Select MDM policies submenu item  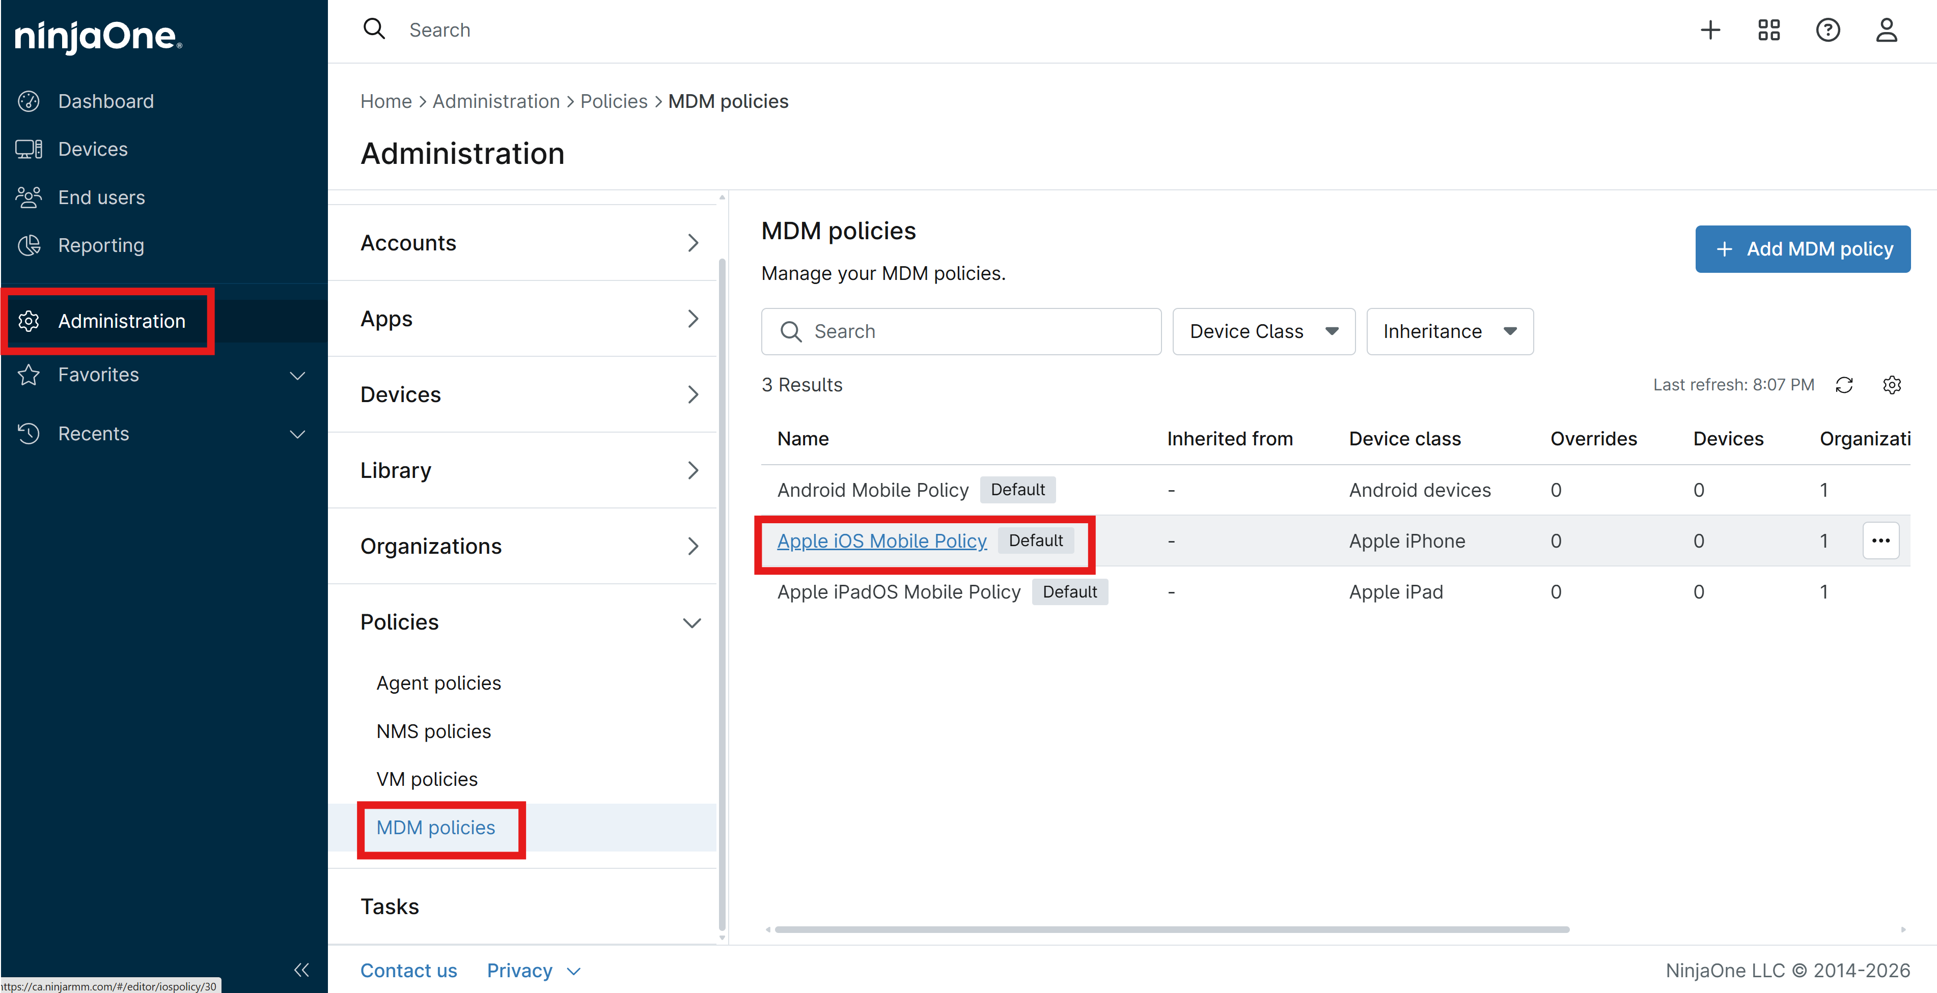435,828
